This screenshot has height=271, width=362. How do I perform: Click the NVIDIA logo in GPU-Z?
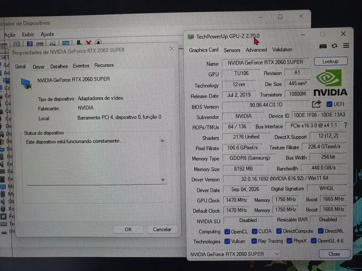[x=330, y=83]
